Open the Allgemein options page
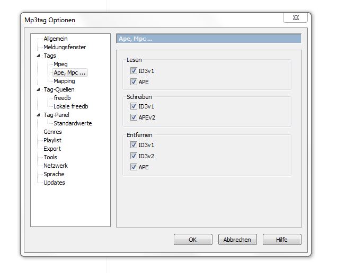Viewport: 337px width, 273px height. pyautogui.click(x=56, y=39)
